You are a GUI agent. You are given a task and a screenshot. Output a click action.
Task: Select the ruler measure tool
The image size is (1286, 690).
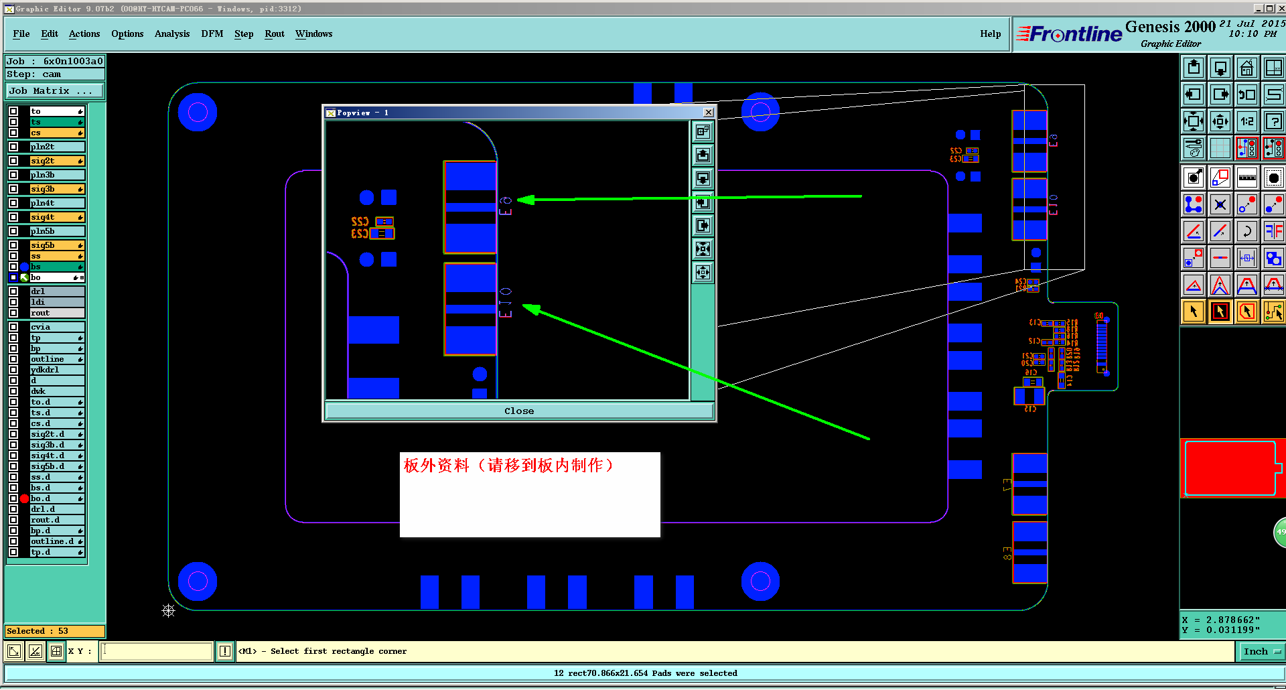[1246, 178]
